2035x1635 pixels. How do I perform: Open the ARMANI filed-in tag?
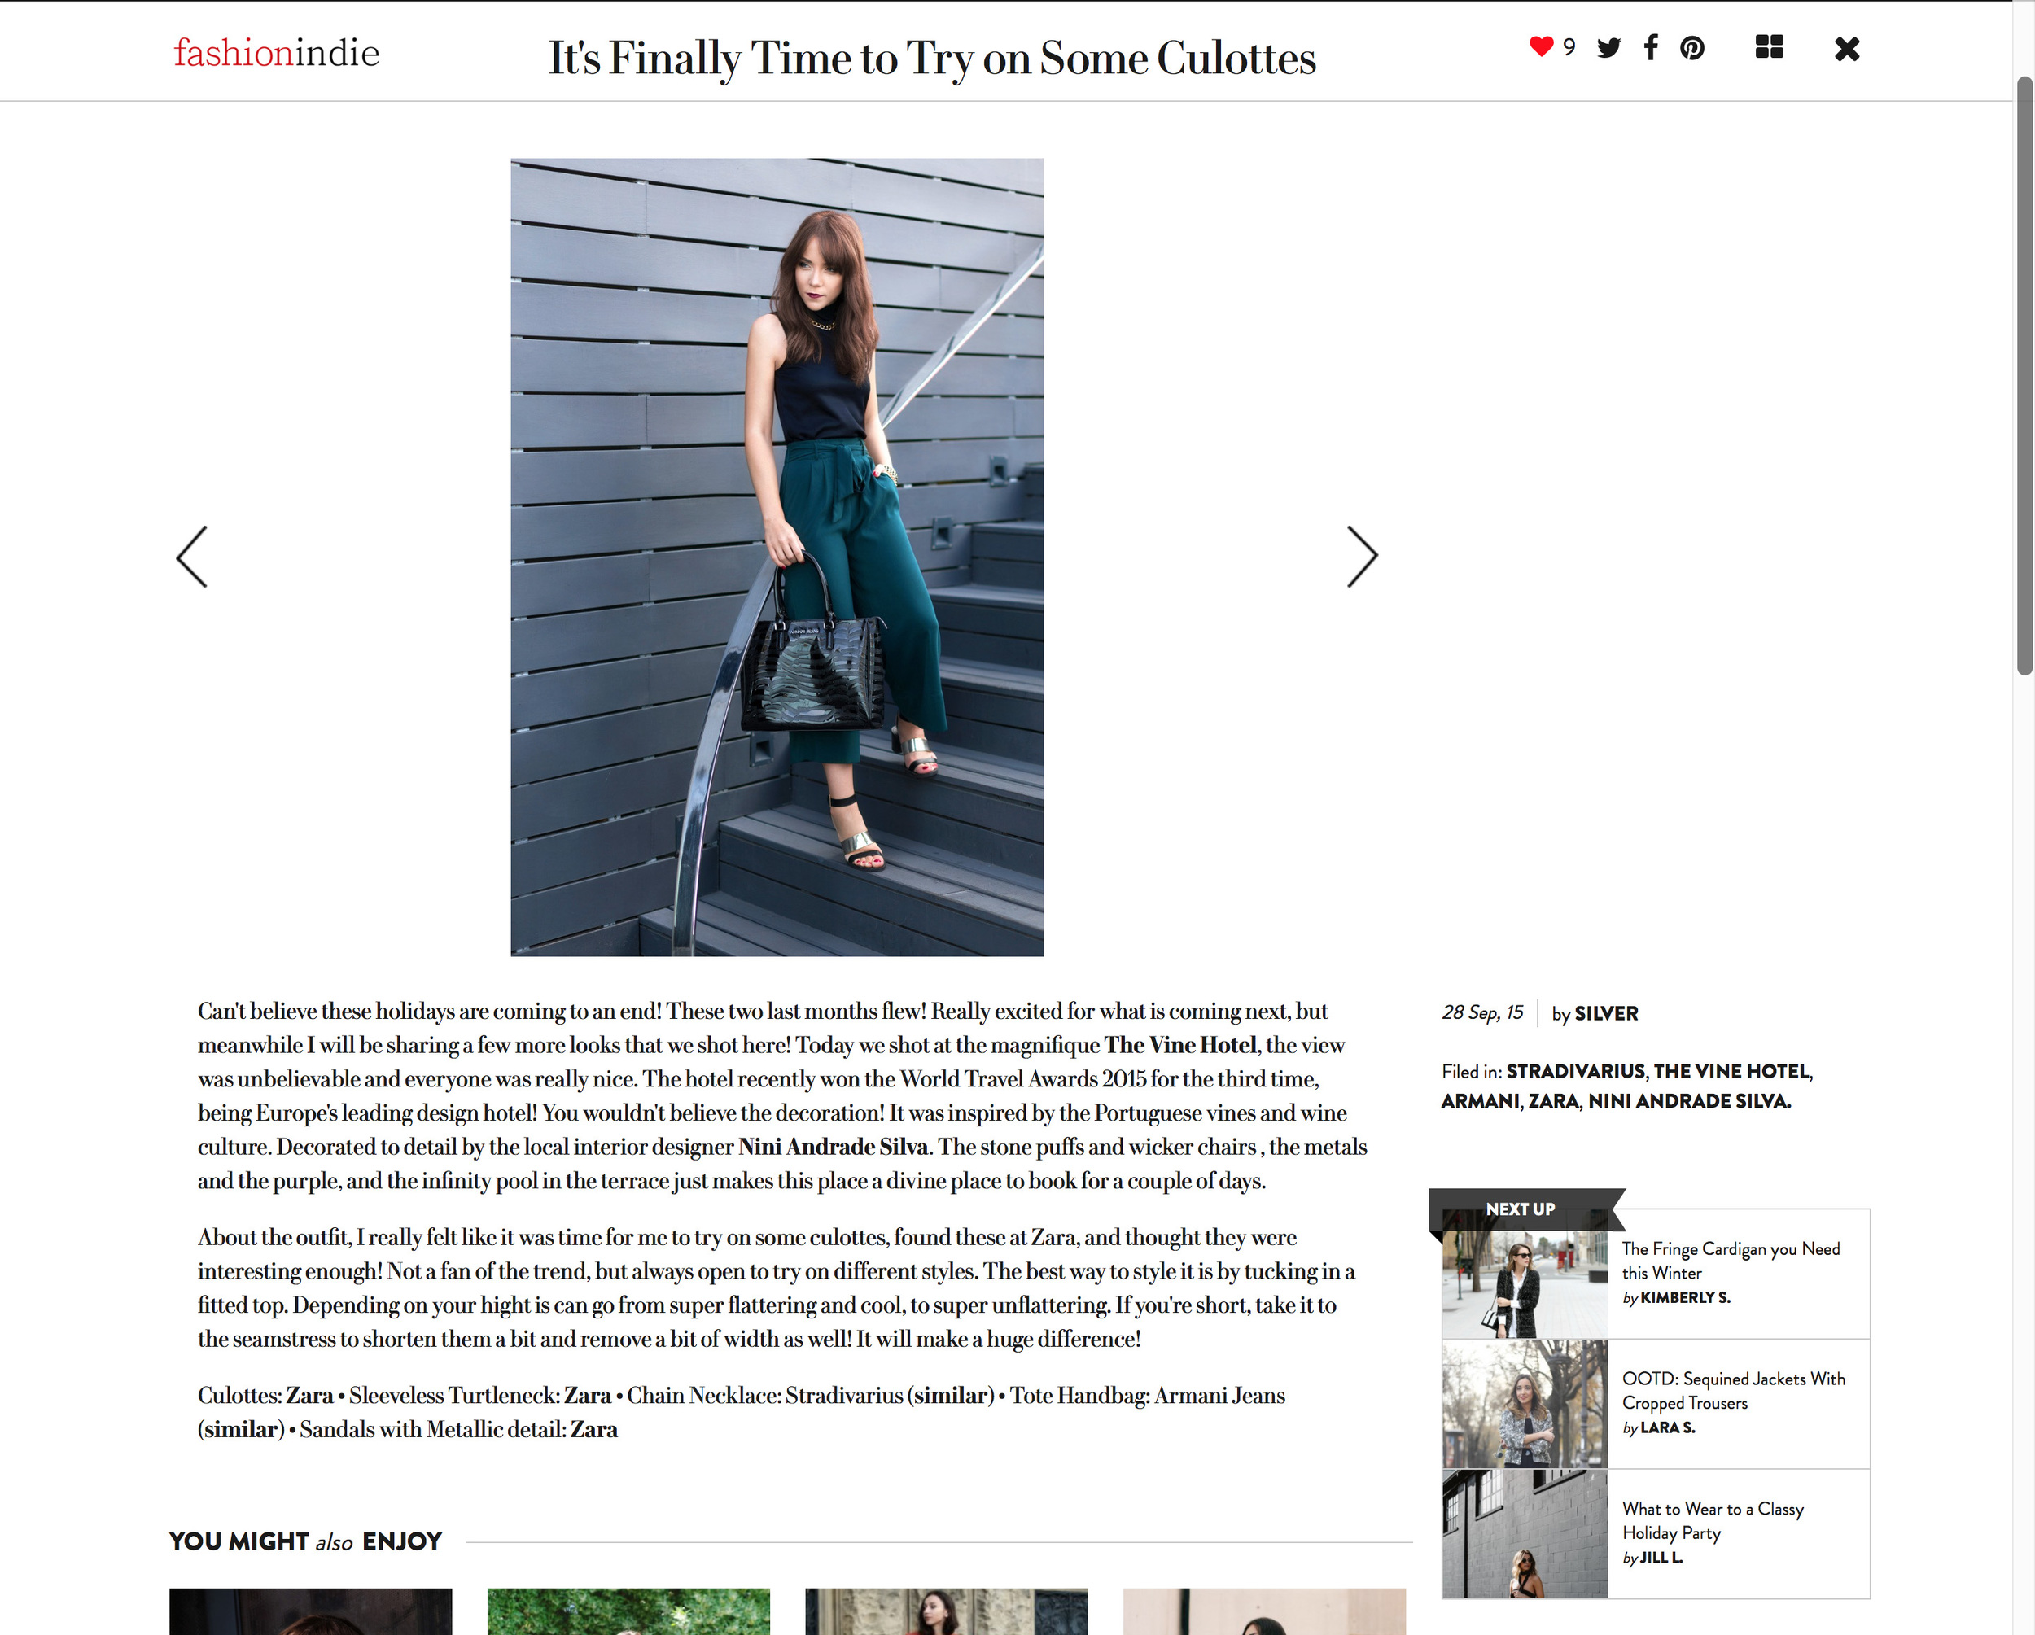[1480, 1100]
